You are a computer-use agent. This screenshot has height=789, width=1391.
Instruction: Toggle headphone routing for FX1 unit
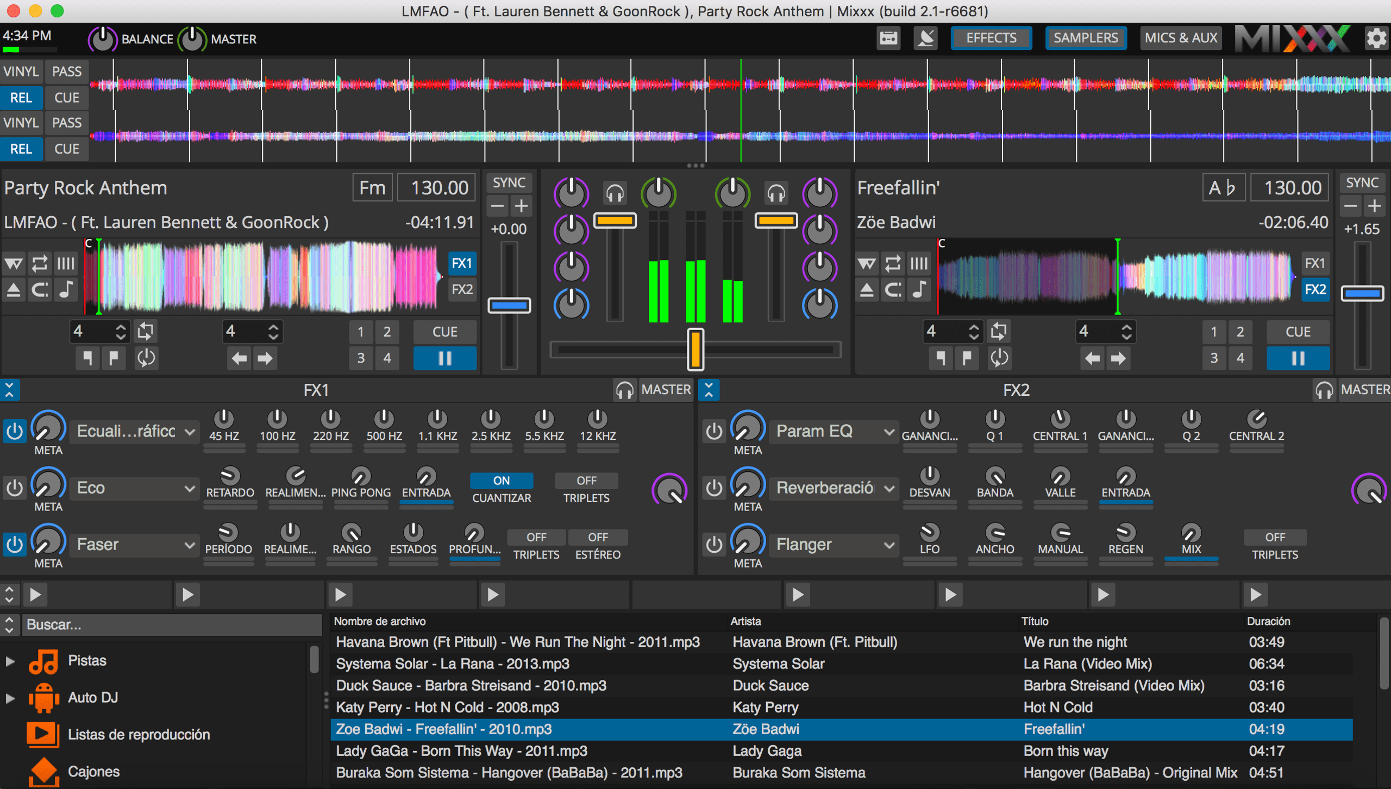(625, 390)
